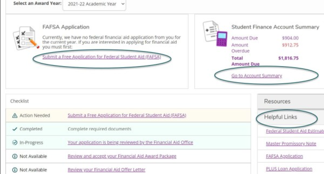Open PLUS Loan Application link
This screenshot has width=324, height=174.
click(289, 169)
